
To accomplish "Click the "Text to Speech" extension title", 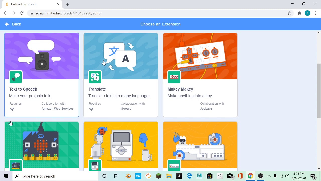I will (x=23, y=89).
